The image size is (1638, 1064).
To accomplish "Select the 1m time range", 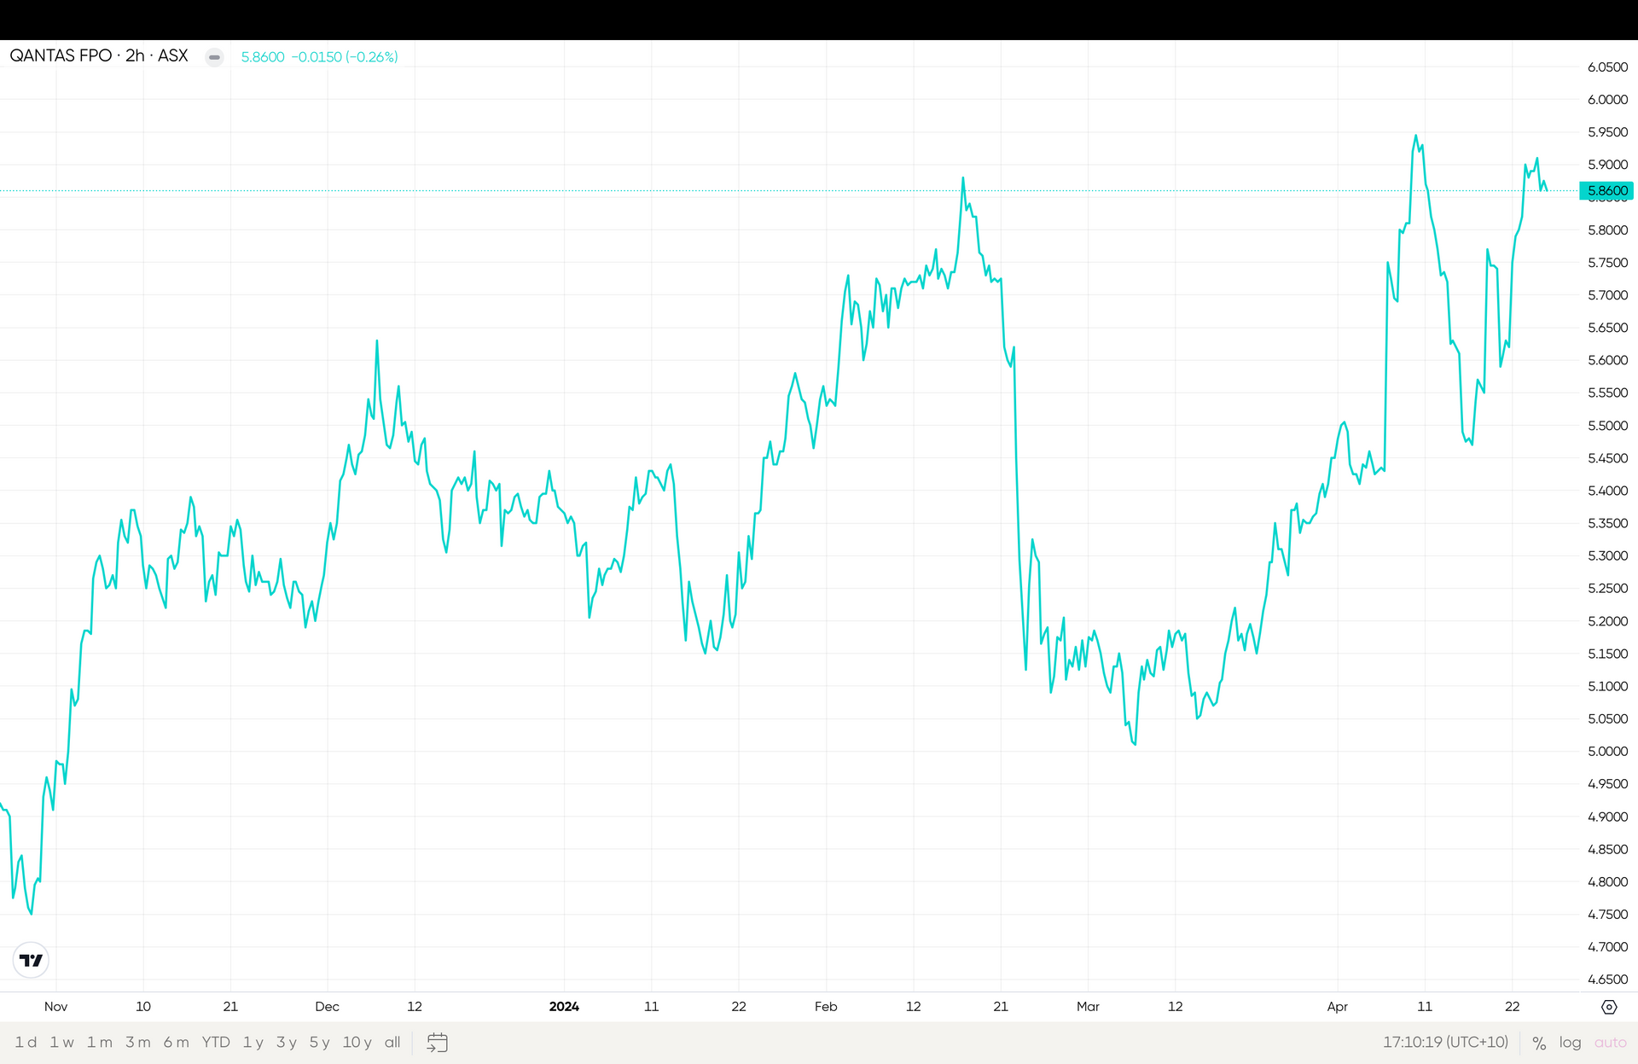I will [x=99, y=1043].
